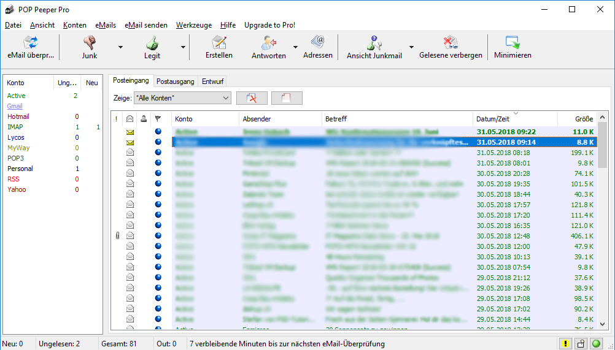Click scroll down arrow of message list
This screenshot has height=350, width=615.
603,324
